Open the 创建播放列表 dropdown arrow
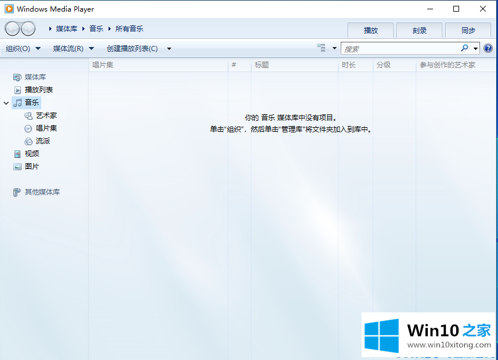498x360 pixels. click(x=169, y=49)
